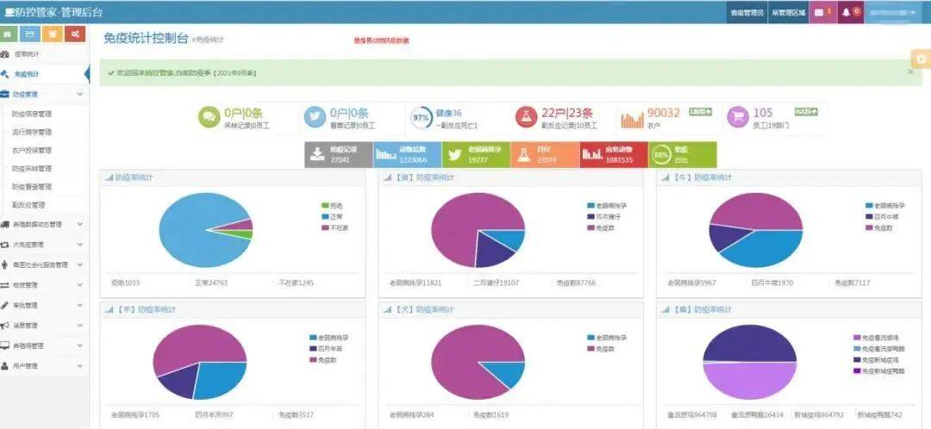Screen dimensions: 931x429
Task: Open the envelope messages icon in header
Action: (819, 12)
